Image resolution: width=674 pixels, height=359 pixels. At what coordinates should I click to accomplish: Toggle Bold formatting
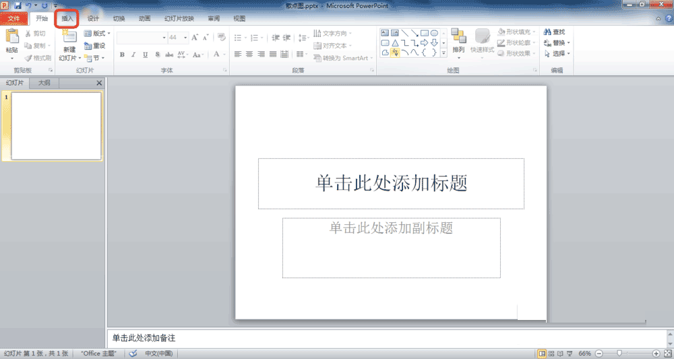tap(122, 55)
